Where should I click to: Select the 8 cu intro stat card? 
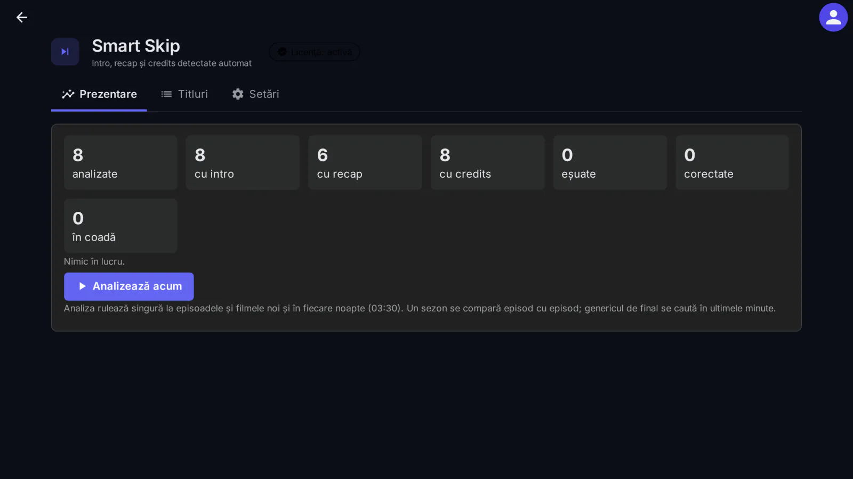(x=243, y=162)
